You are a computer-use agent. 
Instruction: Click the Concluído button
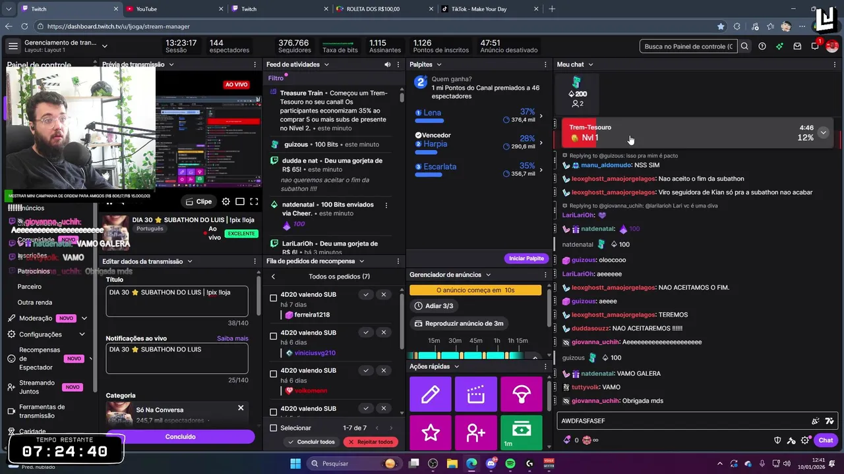[x=180, y=436]
